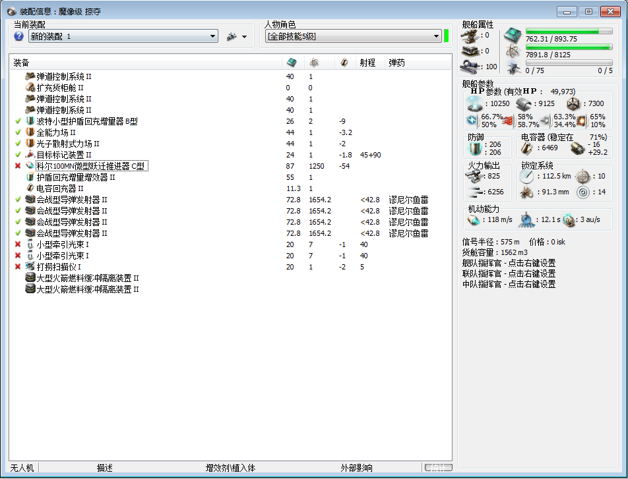Click the drone bandwidth bar 0 / 75
Viewport: 628px width, 479px height.
pos(569,63)
